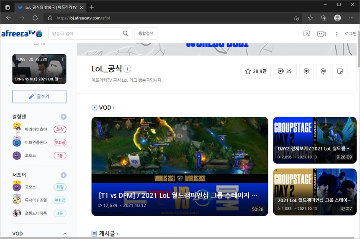360x239 pixels.
Task: Open tab actions menu icon
Action: click(8, 8)
